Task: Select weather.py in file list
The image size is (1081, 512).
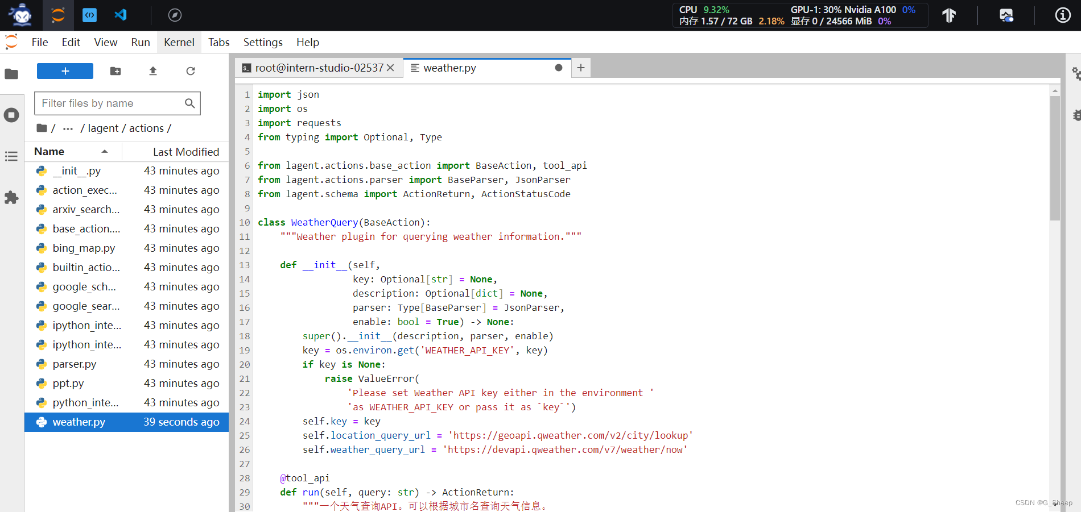Action: click(x=126, y=422)
